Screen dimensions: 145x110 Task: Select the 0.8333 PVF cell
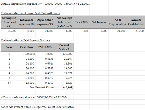[x=45, y=59]
